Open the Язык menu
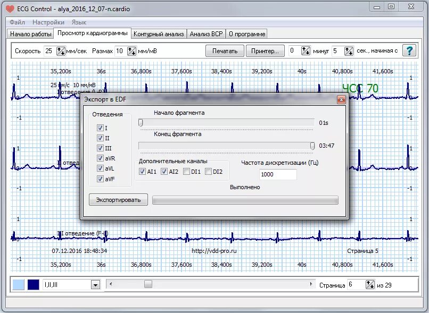The height and width of the screenshot is (313, 429). pos(79,22)
